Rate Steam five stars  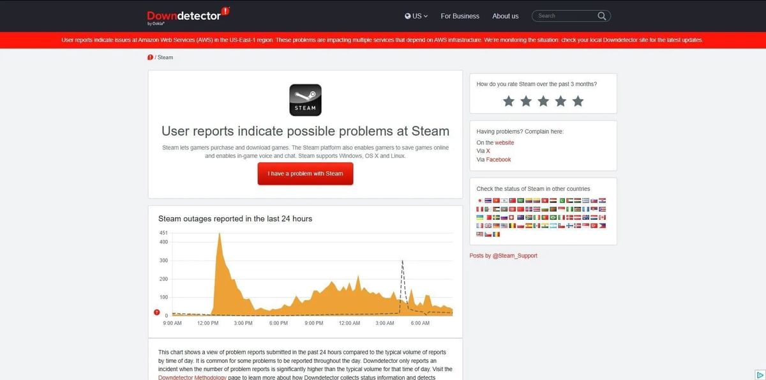pyautogui.click(x=578, y=100)
